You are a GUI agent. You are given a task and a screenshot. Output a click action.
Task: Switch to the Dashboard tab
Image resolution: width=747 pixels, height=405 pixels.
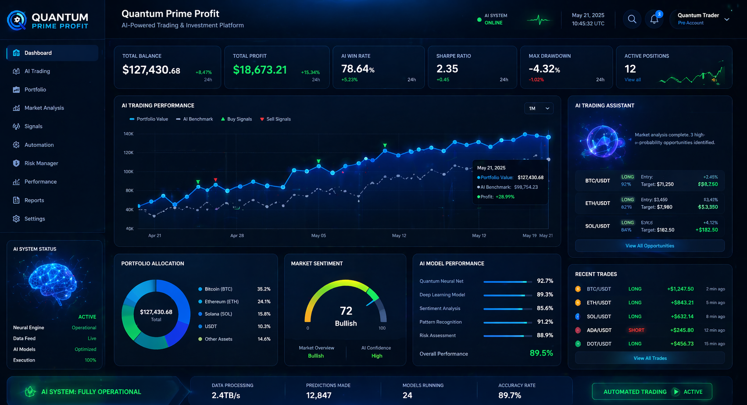38,53
